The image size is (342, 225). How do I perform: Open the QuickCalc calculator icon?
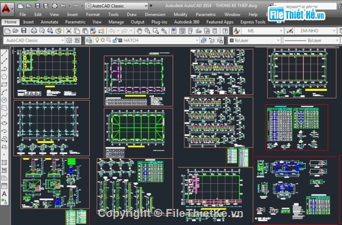[215, 31]
